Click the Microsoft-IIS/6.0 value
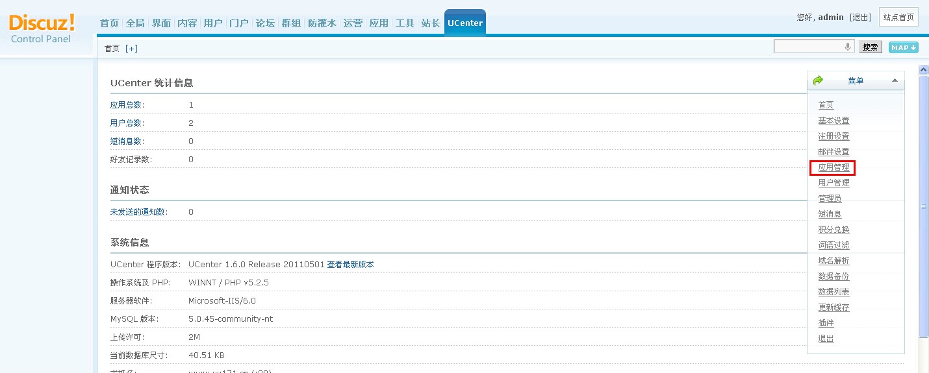Screen dimensions: 929x373 222,301
